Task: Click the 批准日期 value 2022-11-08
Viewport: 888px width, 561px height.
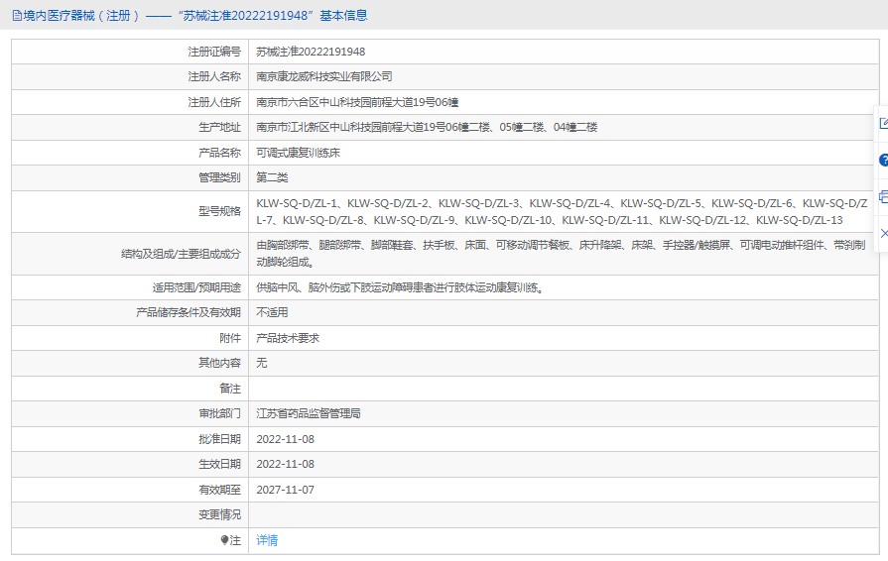Action: click(x=285, y=439)
